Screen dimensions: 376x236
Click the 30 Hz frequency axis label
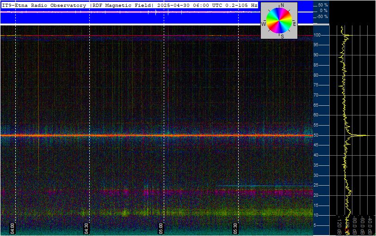tap(316, 175)
